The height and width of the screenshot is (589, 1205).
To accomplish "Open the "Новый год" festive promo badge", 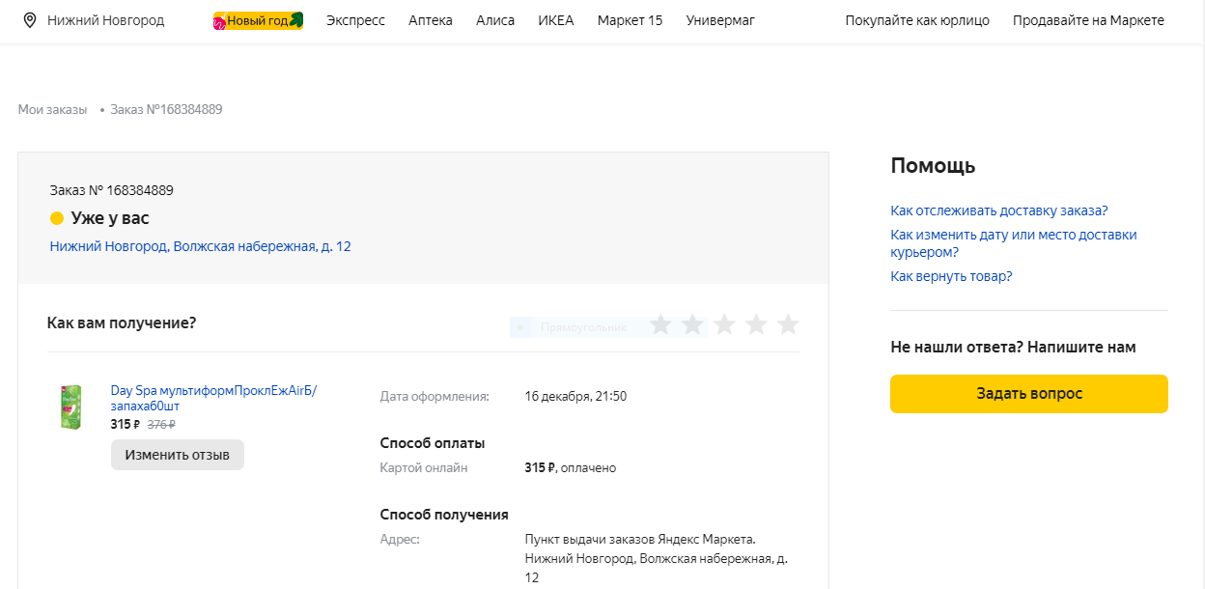I will (x=256, y=18).
